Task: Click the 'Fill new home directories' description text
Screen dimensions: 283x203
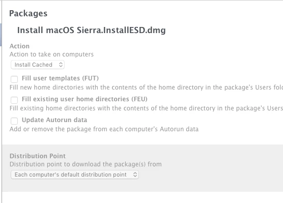Action: coord(146,88)
